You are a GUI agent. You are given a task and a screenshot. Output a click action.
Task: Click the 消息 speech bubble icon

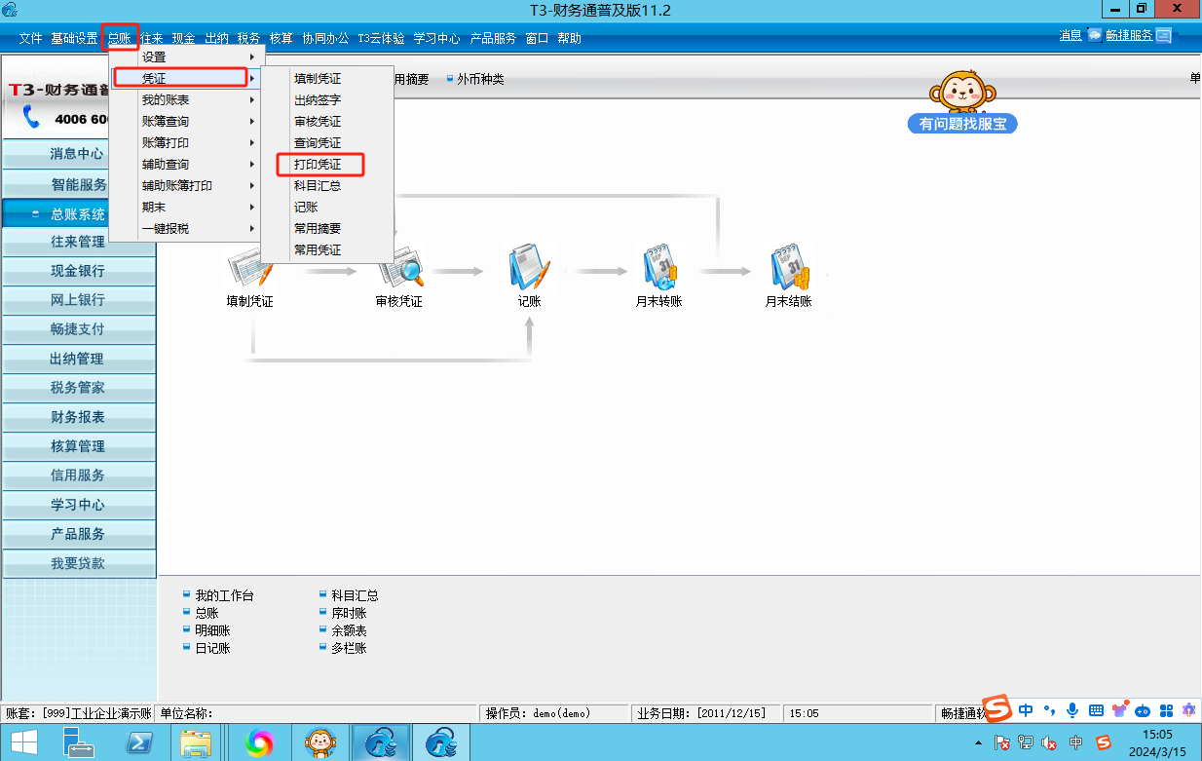(x=1095, y=35)
